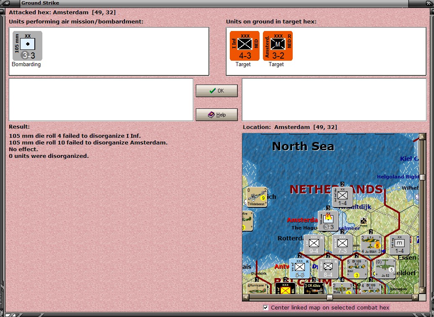Click the 'Bombarding' caption under the unit
Image resolution: width=434 pixels, height=317 pixels.
pos(26,64)
